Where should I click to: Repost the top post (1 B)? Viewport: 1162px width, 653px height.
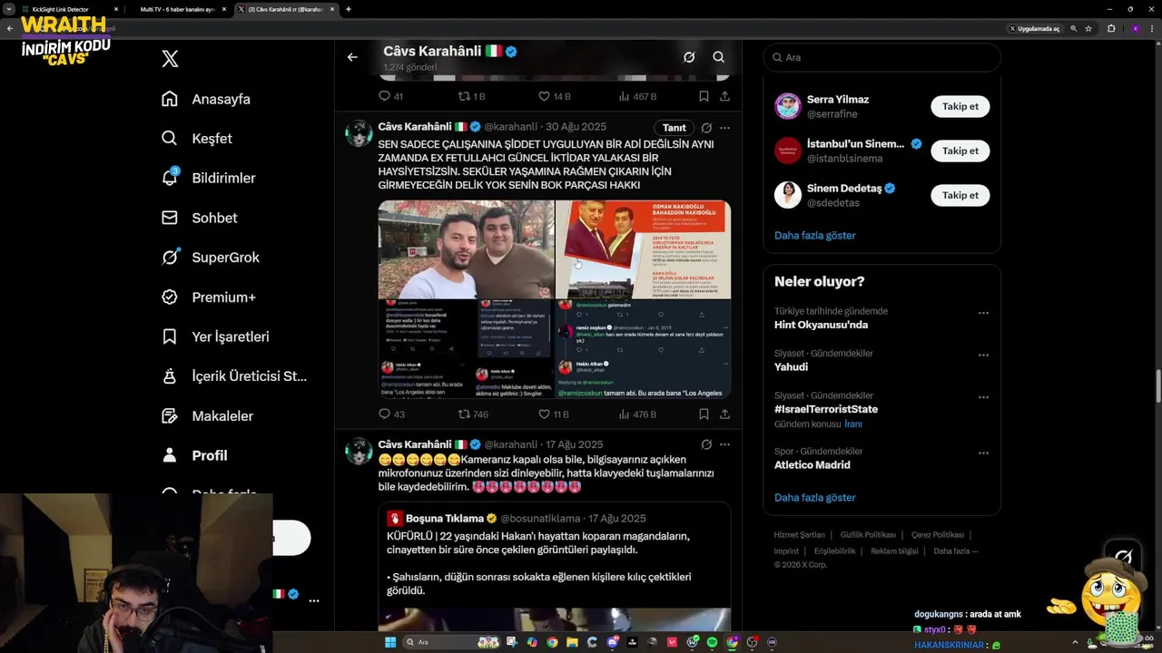tap(471, 96)
